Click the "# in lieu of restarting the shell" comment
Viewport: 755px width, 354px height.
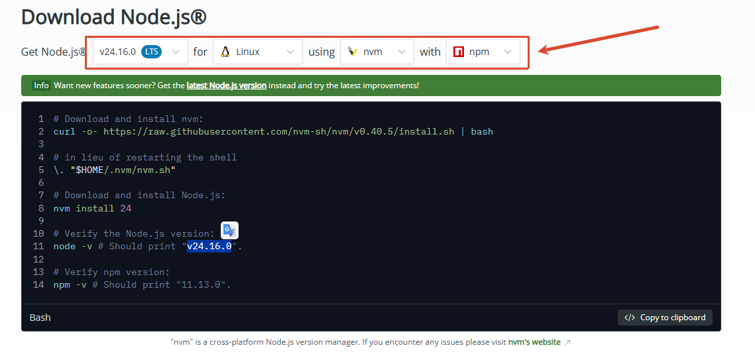click(x=145, y=157)
